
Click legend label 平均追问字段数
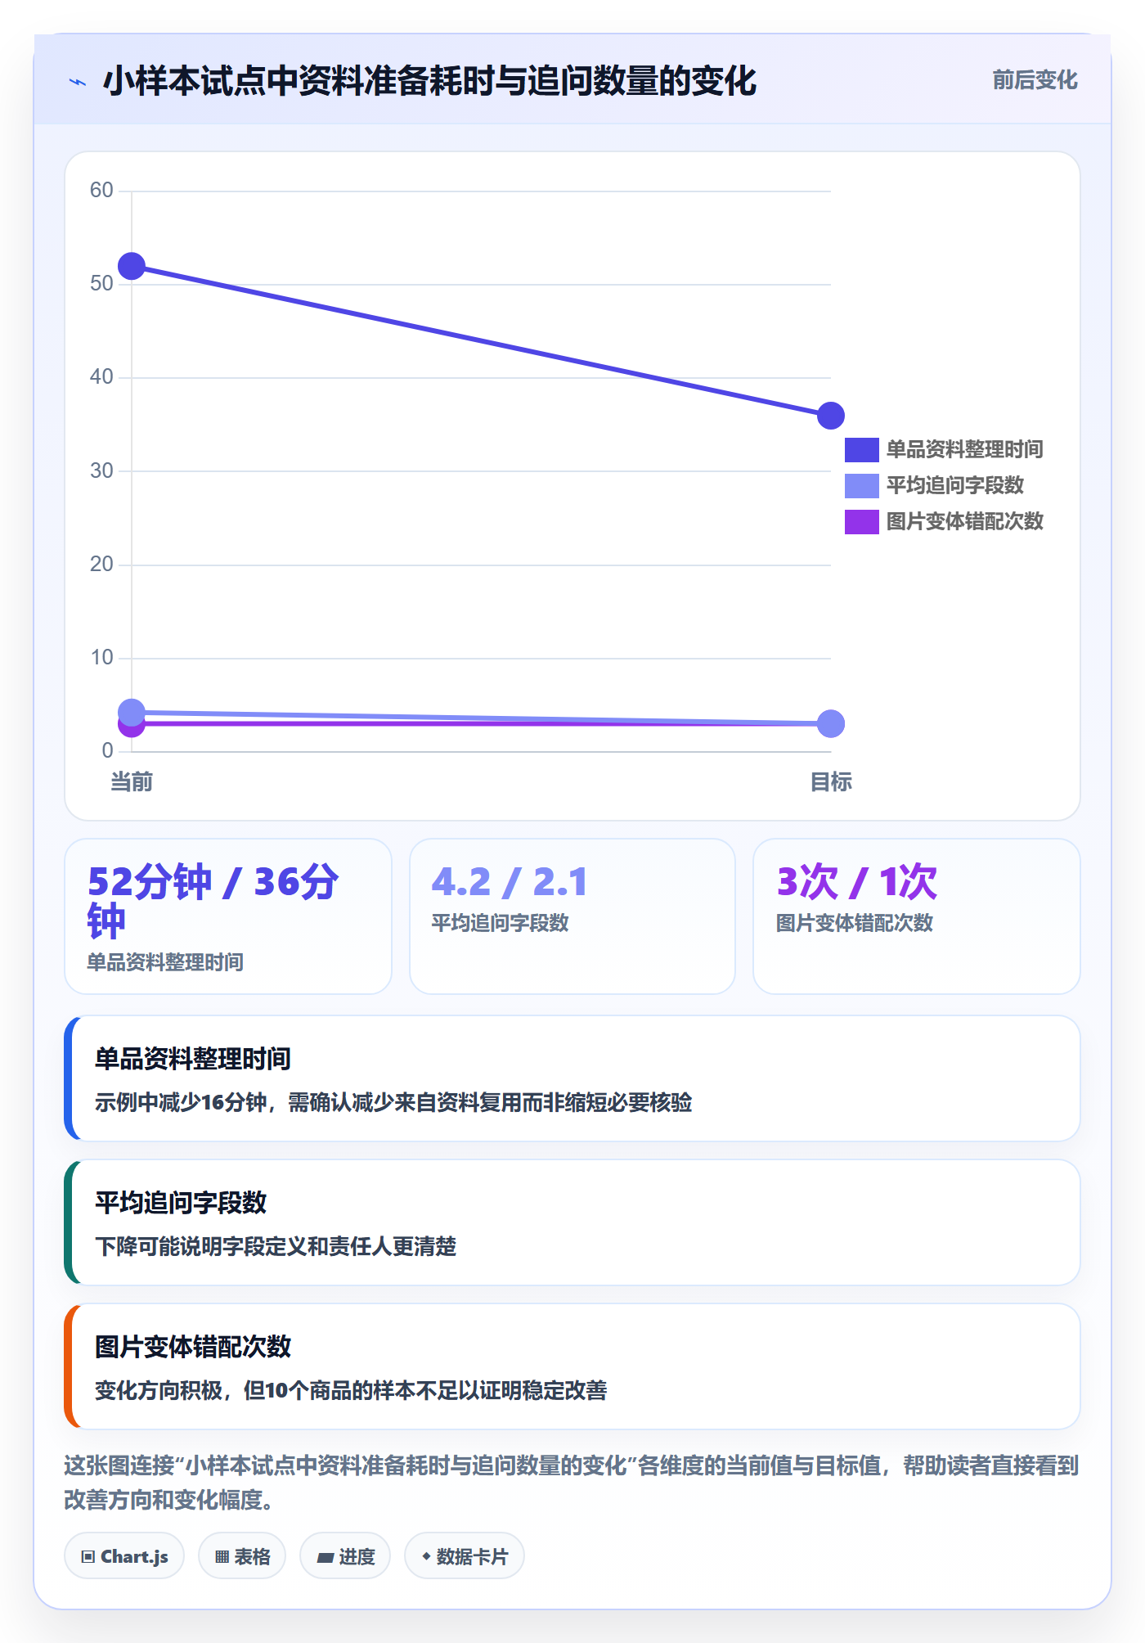954,486
